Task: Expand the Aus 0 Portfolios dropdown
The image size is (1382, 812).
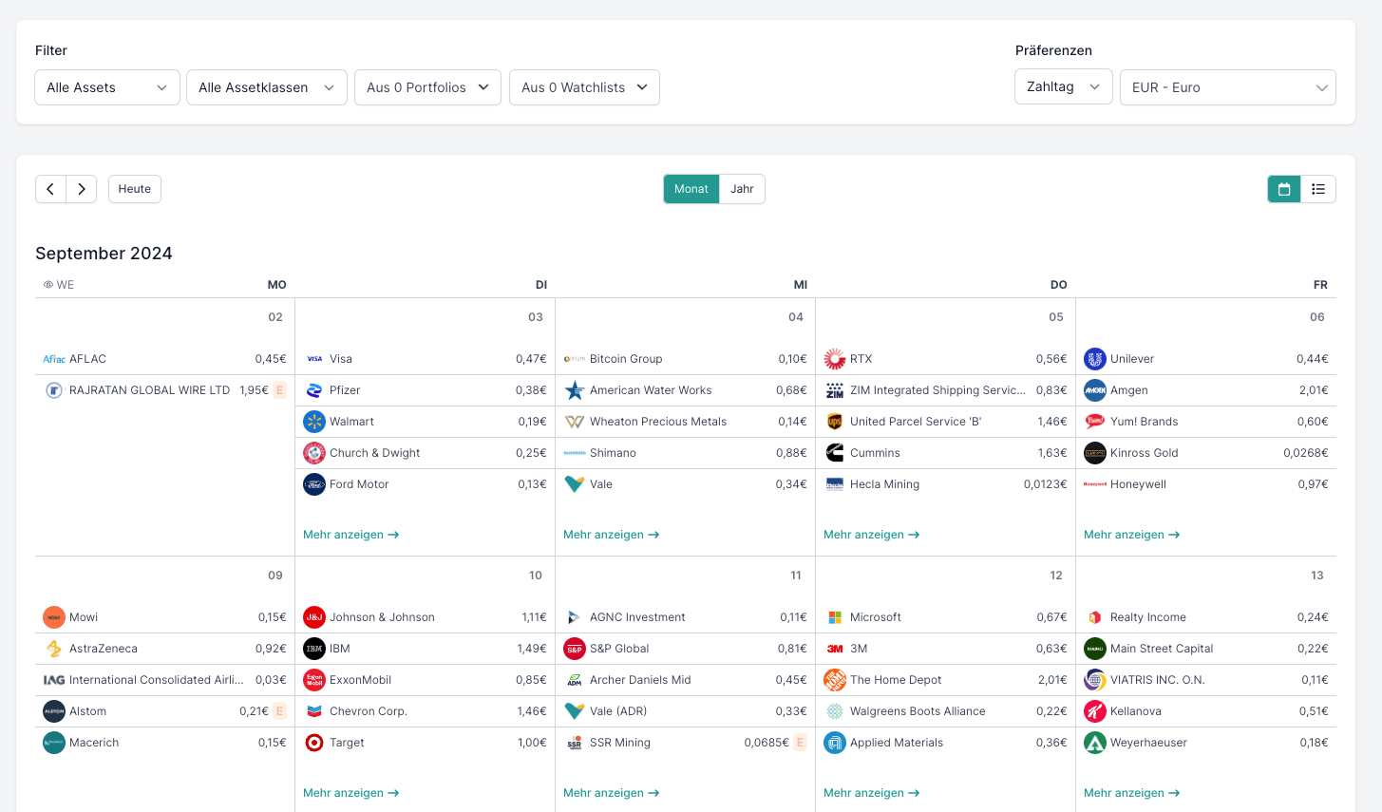Action: (427, 87)
